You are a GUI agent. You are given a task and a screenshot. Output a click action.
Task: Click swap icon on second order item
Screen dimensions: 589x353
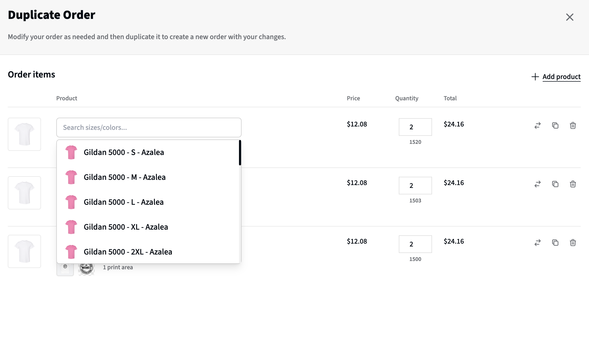(537, 184)
